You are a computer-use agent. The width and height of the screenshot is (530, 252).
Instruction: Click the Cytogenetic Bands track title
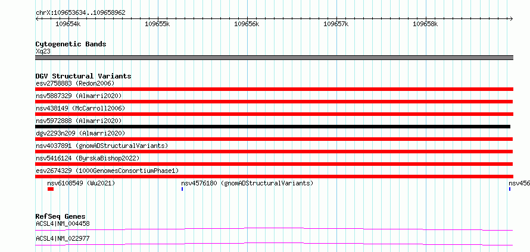71,44
